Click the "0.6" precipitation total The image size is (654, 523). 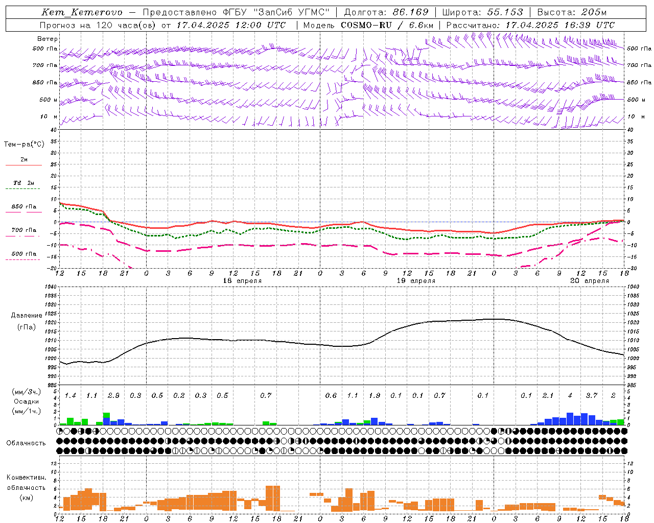pyautogui.click(x=331, y=395)
